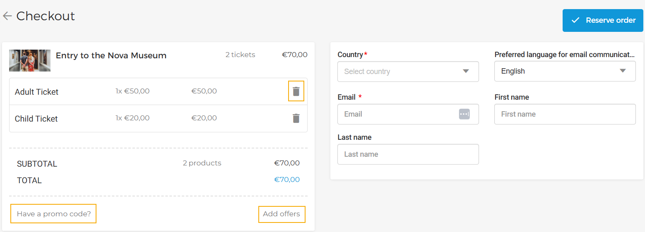Click the Add offers link
The height and width of the screenshot is (232, 645).
tap(282, 214)
